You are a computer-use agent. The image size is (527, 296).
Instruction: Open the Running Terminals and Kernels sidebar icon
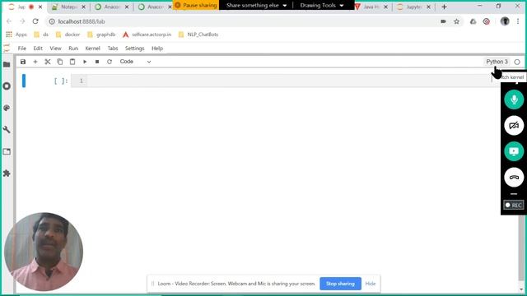point(7,86)
